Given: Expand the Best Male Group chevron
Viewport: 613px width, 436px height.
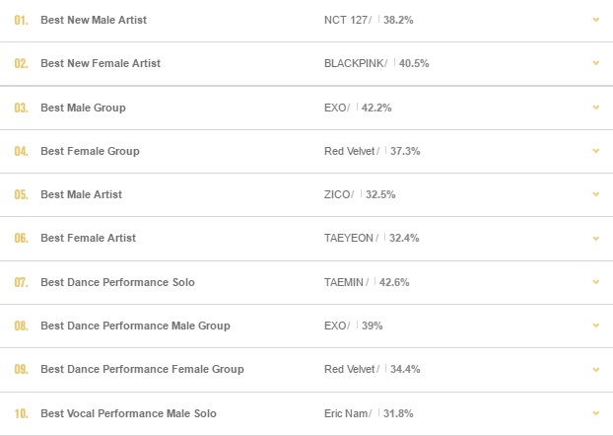Looking at the screenshot, I should point(596,108).
